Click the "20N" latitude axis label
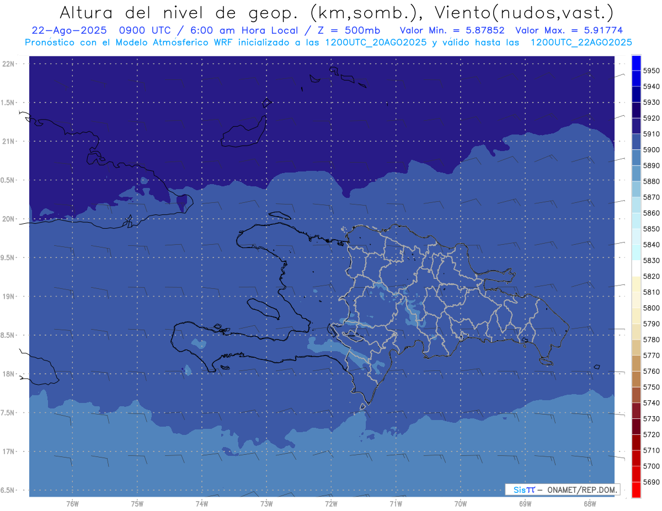Viewport: 662px width, 511px height. [8, 219]
